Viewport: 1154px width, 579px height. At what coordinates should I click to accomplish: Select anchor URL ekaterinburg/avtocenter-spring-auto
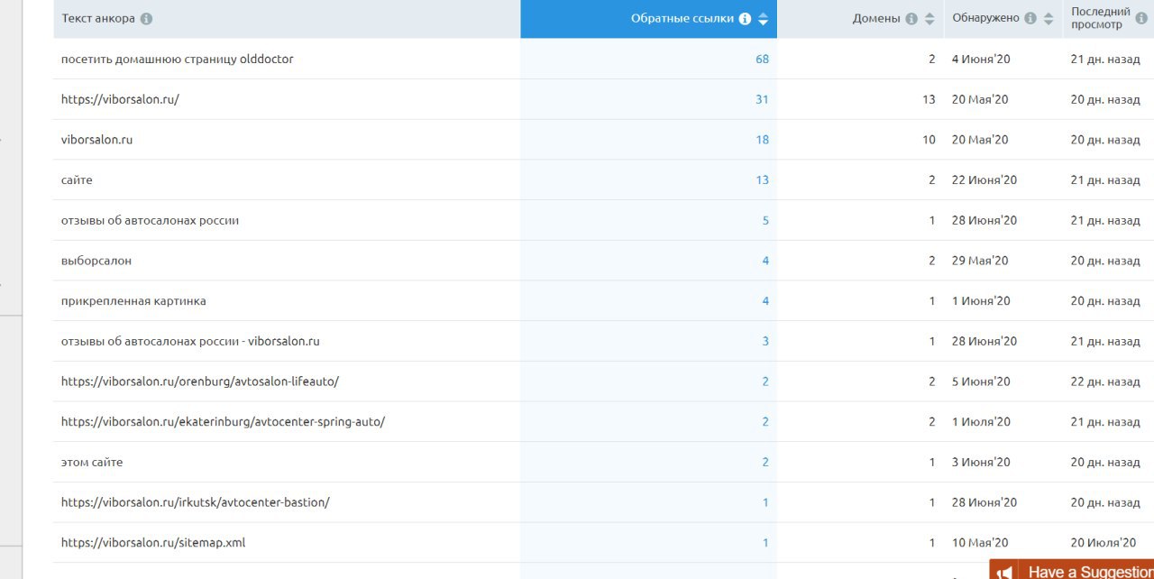click(223, 422)
